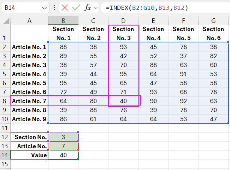
Task: Select row 1 header
Action: (5, 34)
